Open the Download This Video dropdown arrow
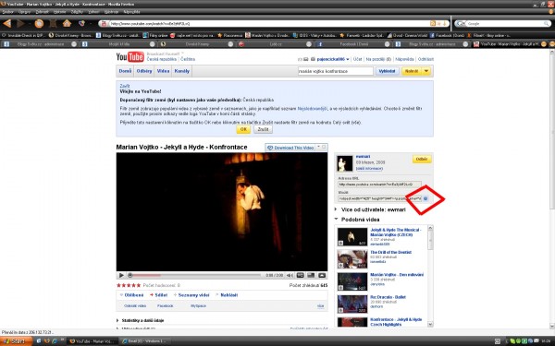Screen dimensions: 555x346 (x=318, y=147)
